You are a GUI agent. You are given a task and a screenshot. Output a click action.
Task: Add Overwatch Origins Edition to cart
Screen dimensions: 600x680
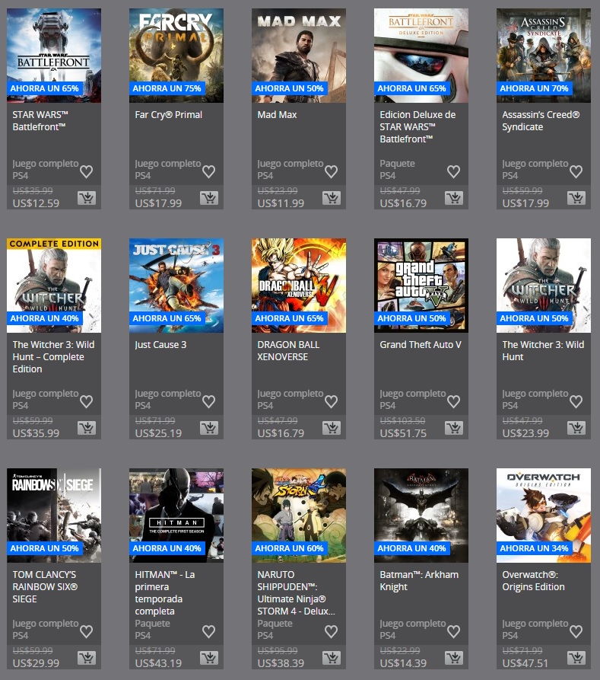click(x=576, y=659)
